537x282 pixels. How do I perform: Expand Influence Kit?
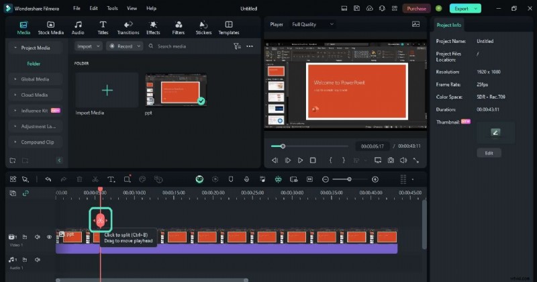[36, 111]
